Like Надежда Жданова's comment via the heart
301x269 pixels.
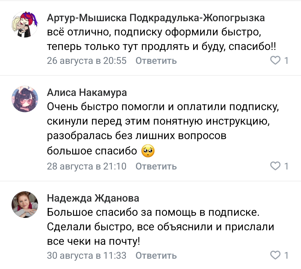276,255
